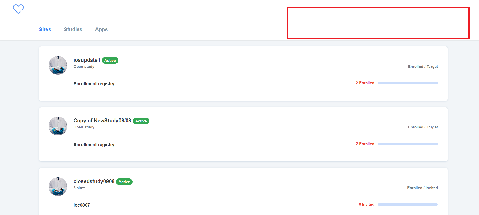
Task: Click the heart-shaped app logo
Action: [x=18, y=9]
